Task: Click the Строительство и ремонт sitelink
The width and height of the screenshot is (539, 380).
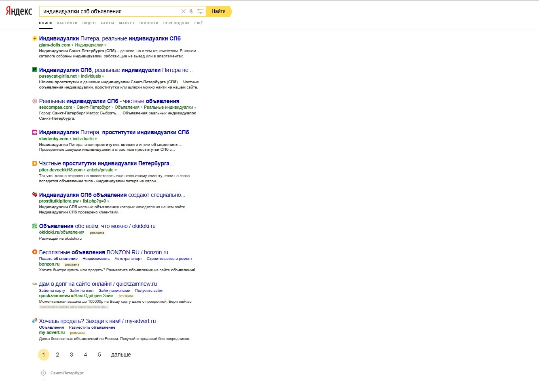Action: pyautogui.click(x=169, y=259)
